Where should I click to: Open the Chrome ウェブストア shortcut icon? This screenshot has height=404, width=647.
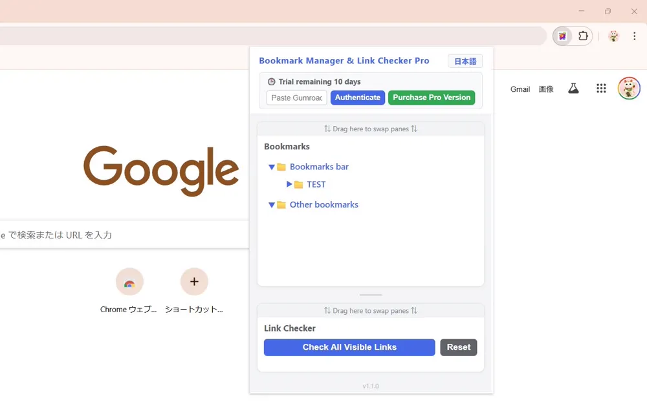[x=129, y=282]
